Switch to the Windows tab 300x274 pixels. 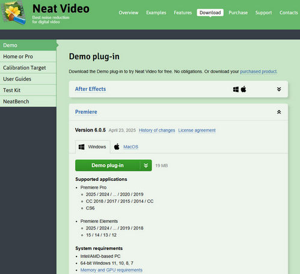point(93,147)
